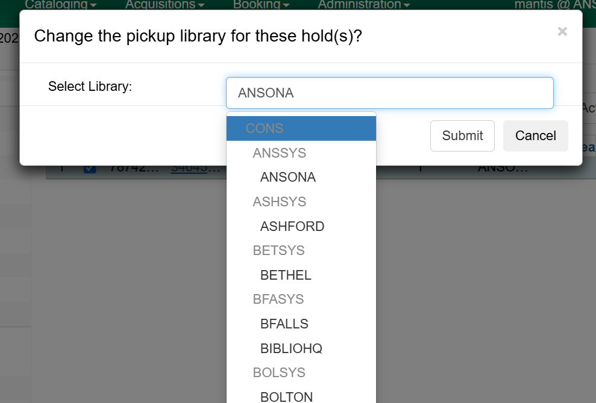Toggle the hold row checkbox

click(x=90, y=168)
